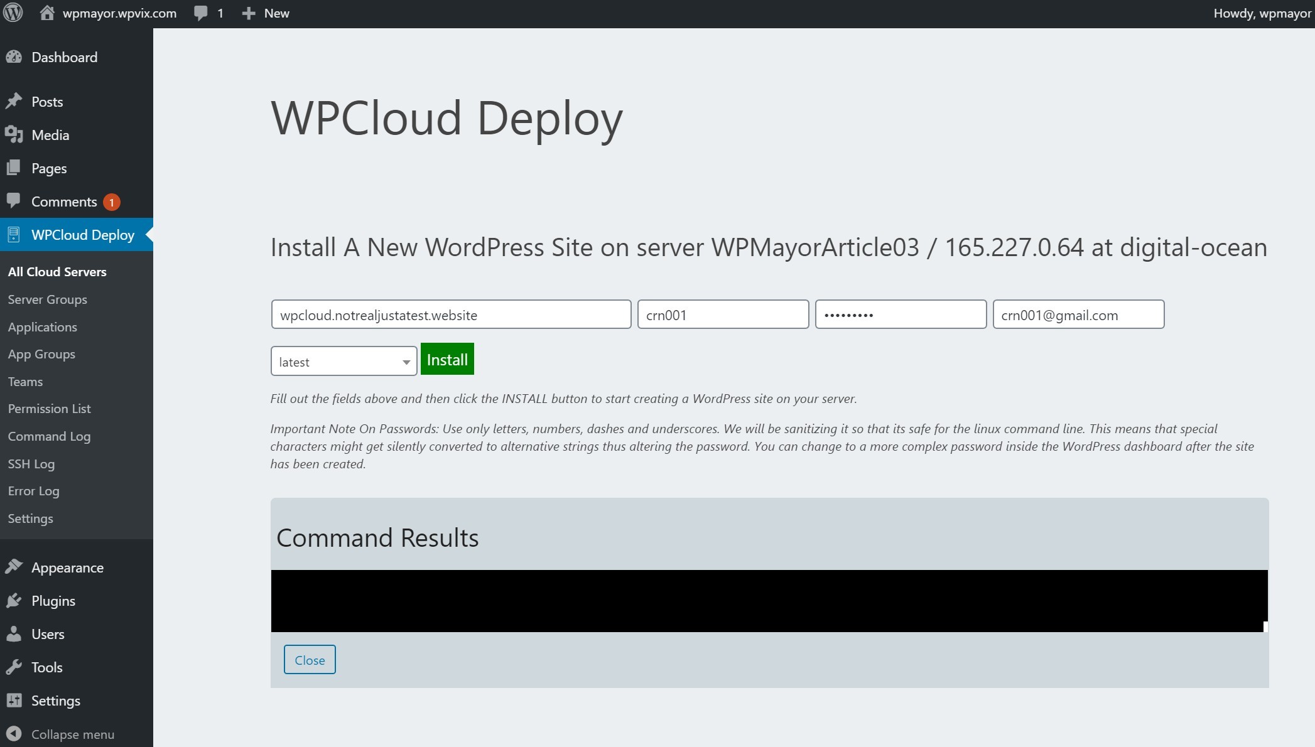Screen dimensions: 1315x747
Task: Click the WordPress logo icon
Action: [13, 13]
